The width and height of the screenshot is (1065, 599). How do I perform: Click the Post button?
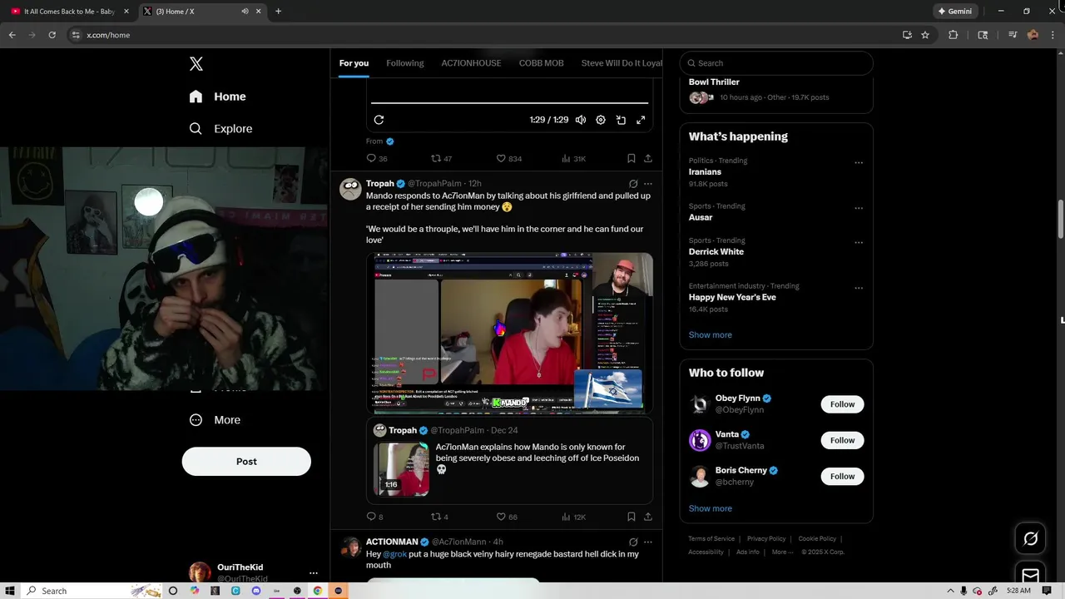point(246,462)
